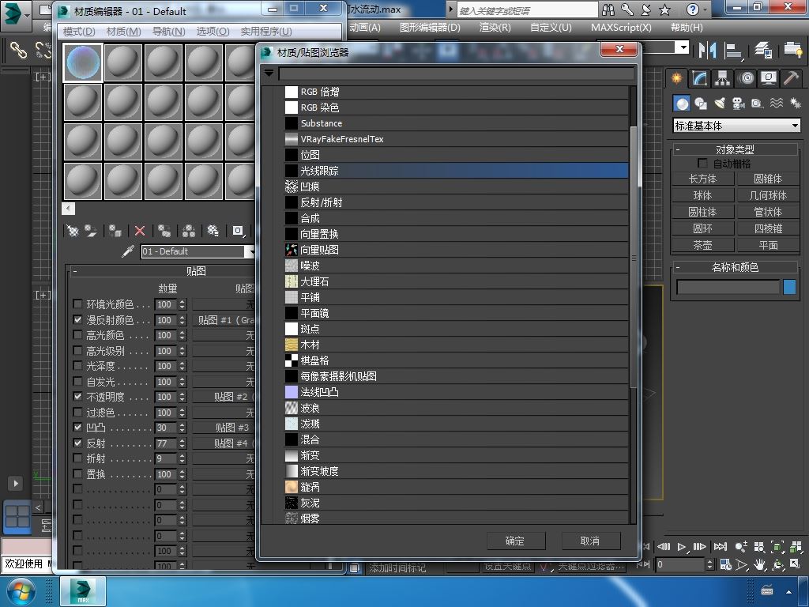This screenshot has width=809, height=607.
Task: Open the MAXScript(X) menu
Action: (621, 28)
